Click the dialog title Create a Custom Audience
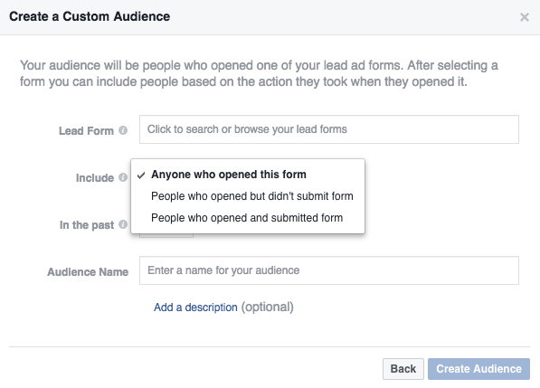The image size is (540, 388). 90,16
